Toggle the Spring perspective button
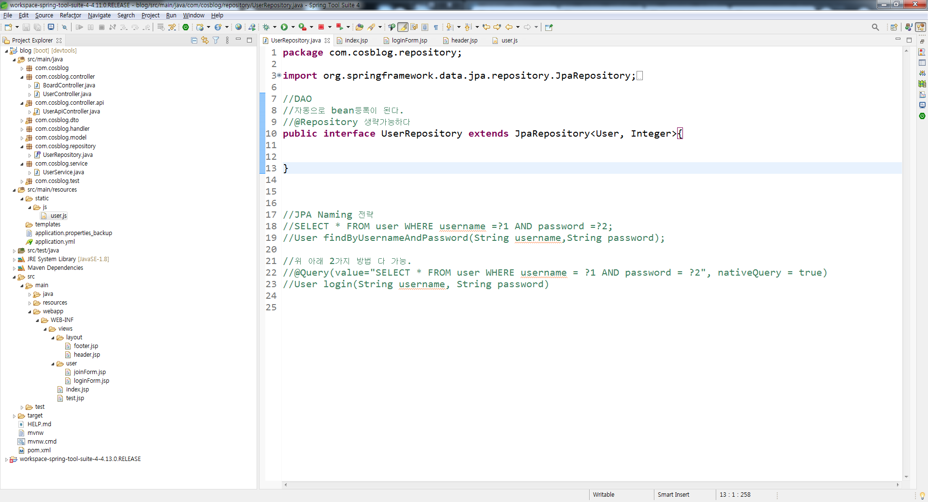The image size is (928, 502). 921,28
